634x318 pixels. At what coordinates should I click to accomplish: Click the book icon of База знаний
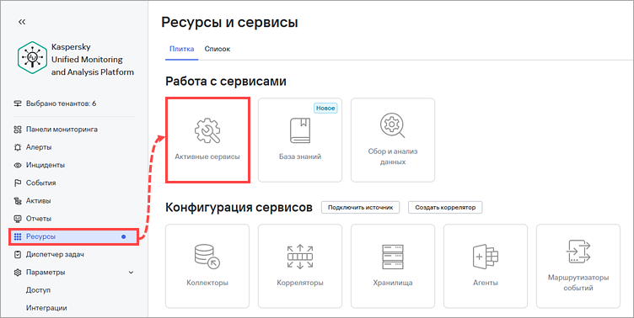click(x=300, y=130)
